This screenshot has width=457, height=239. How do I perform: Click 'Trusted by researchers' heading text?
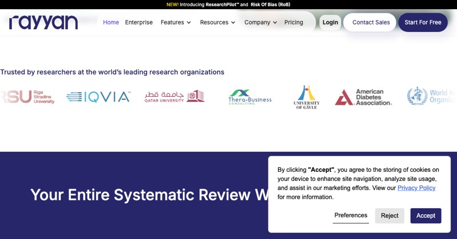[x=112, y=72]
